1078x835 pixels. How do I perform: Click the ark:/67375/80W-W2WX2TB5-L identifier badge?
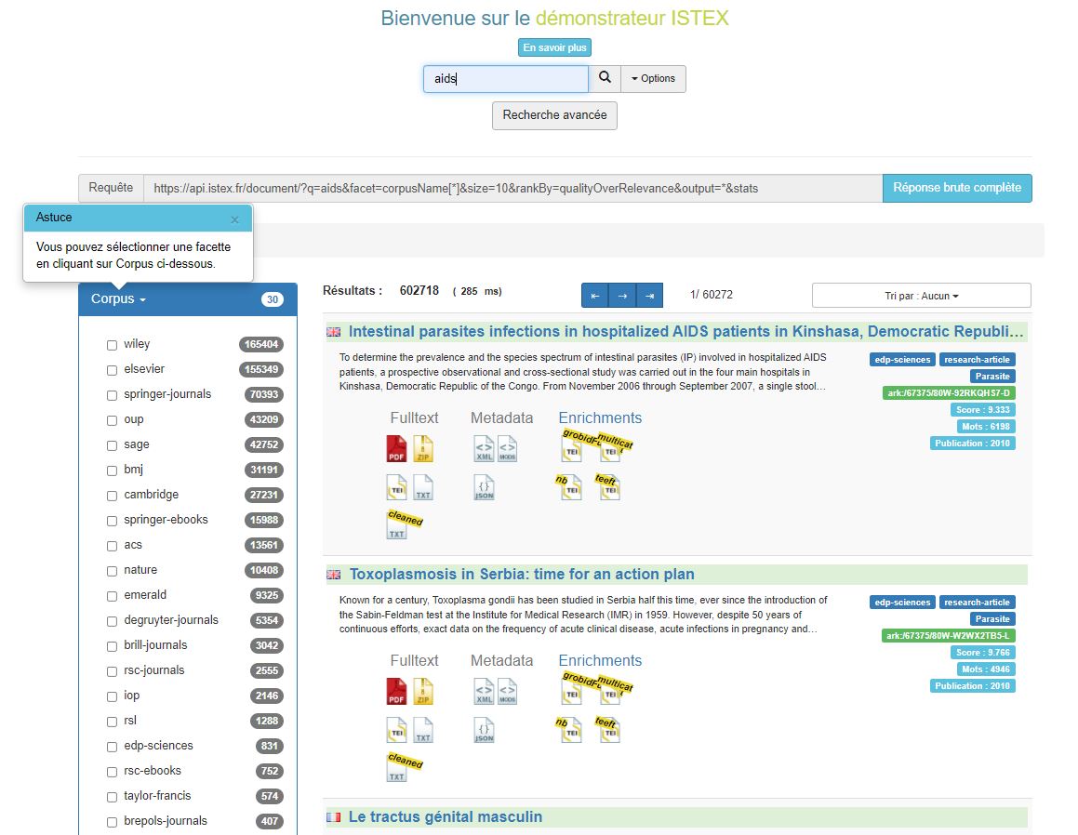948,636
